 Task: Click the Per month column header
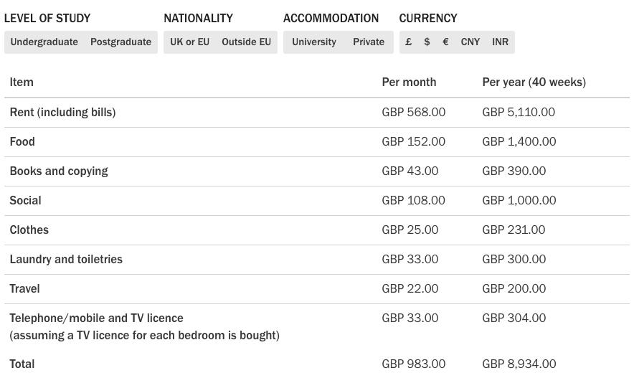click(409, 82)
